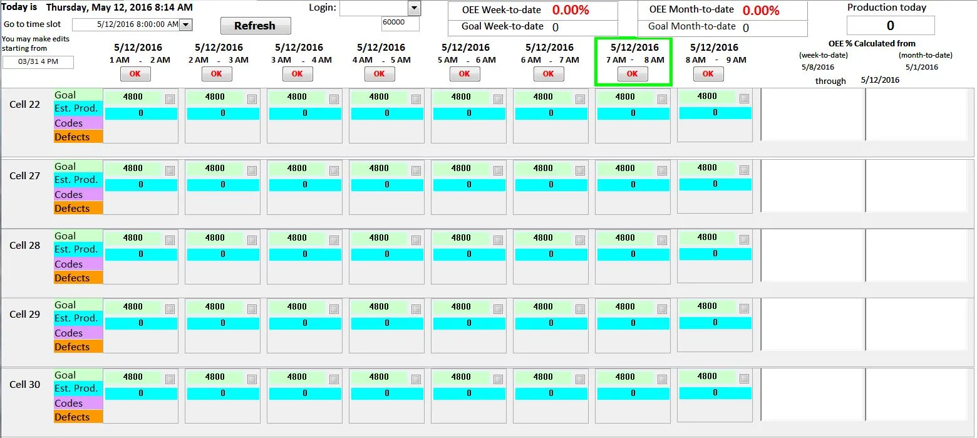This screenshot has height=438, width=977.
Task: Click OK for the 2 AM - 3 AM slot
Action: pos(217,74)
